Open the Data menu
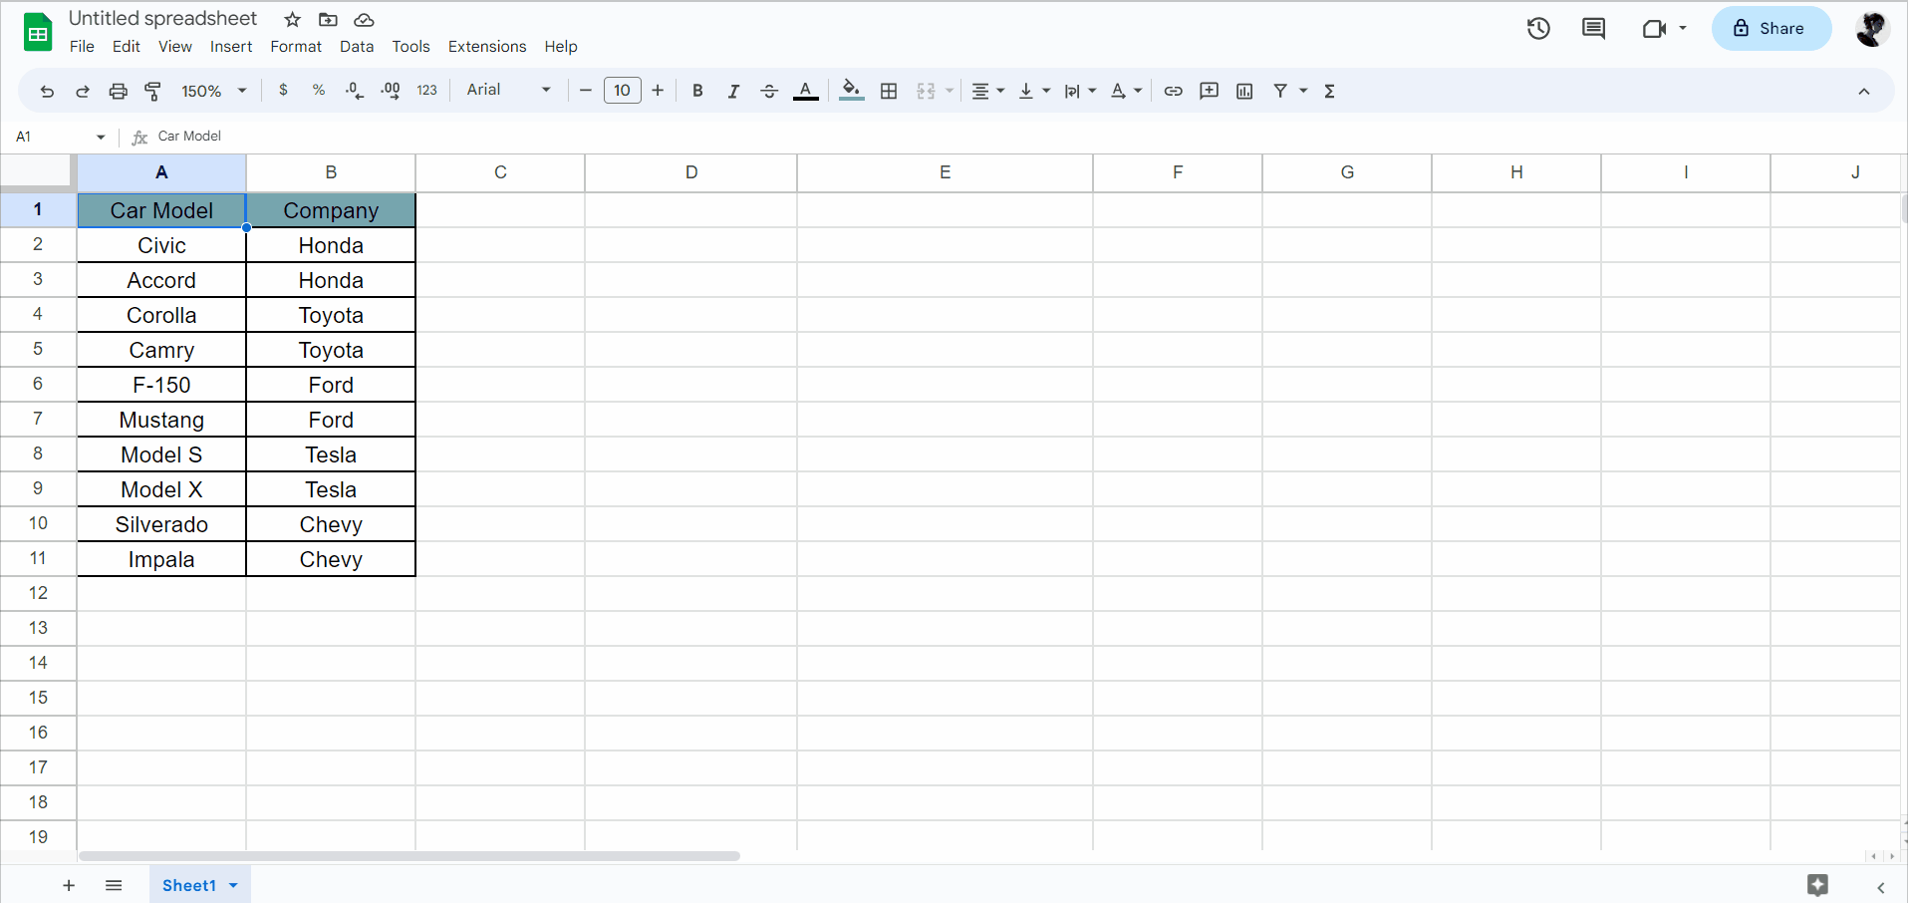1908x903 pixels. pos(356,46)
